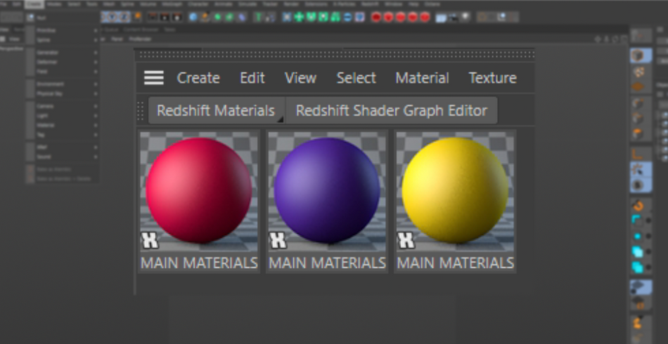Open Material menu in material manager
Viewport: 668px width, 344px height.
point(422,78)
